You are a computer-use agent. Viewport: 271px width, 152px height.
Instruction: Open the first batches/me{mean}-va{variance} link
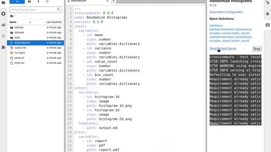[231, 31]
